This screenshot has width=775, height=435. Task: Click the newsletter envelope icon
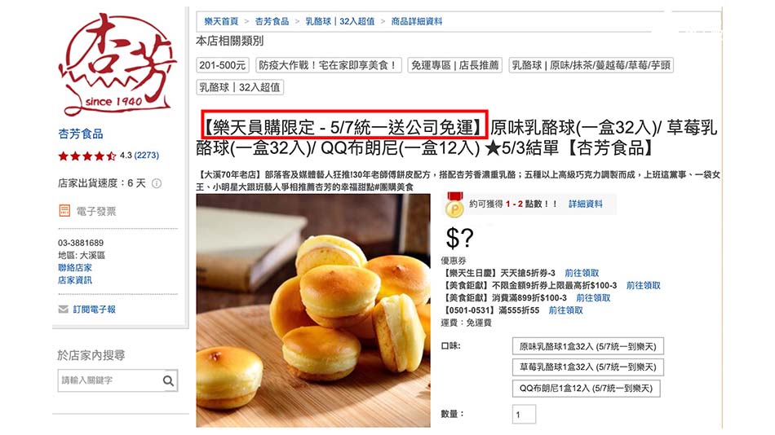tap(64, 309)
